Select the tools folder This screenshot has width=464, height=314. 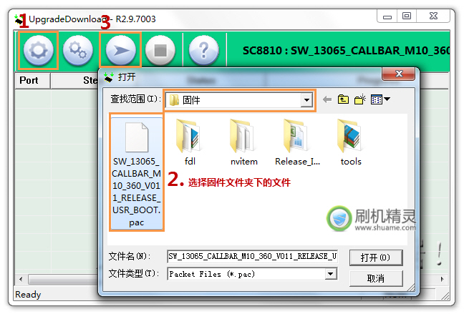(x=351, y=142)
